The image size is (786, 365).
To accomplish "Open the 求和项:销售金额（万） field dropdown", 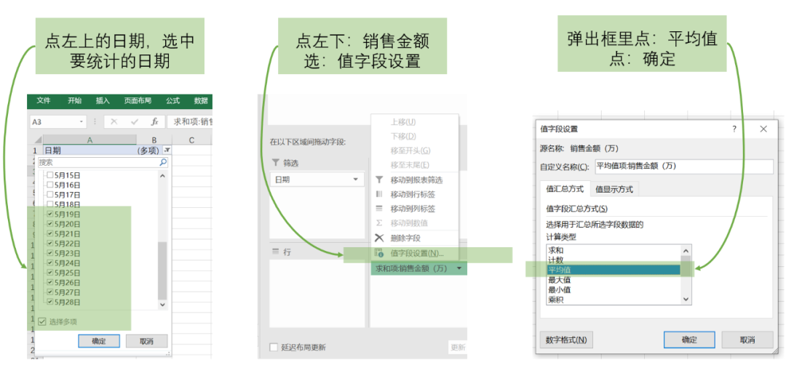I will tap(459, 268).
